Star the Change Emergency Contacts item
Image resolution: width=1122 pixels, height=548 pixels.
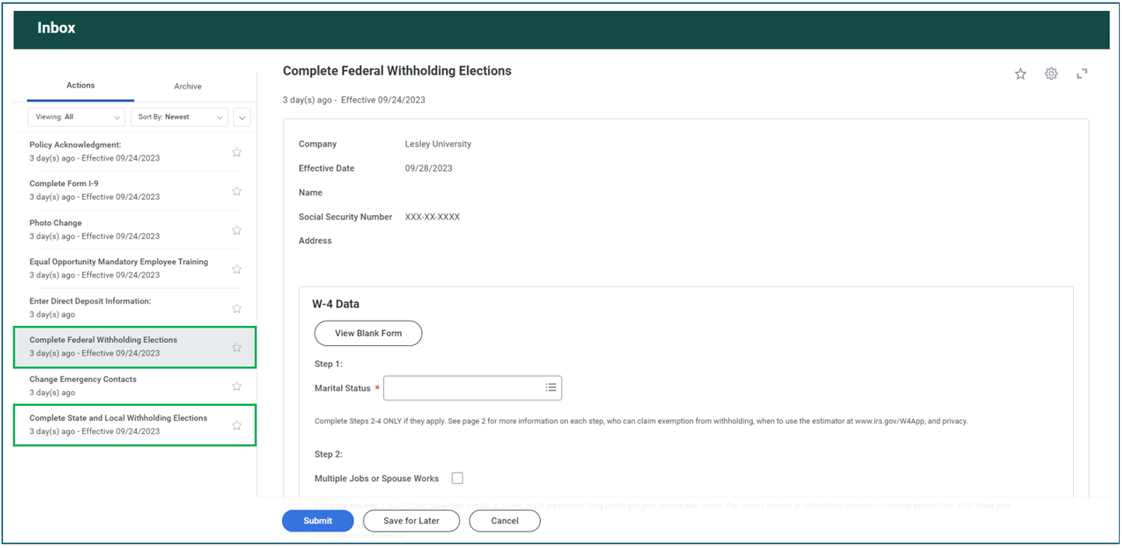(237, 387)
